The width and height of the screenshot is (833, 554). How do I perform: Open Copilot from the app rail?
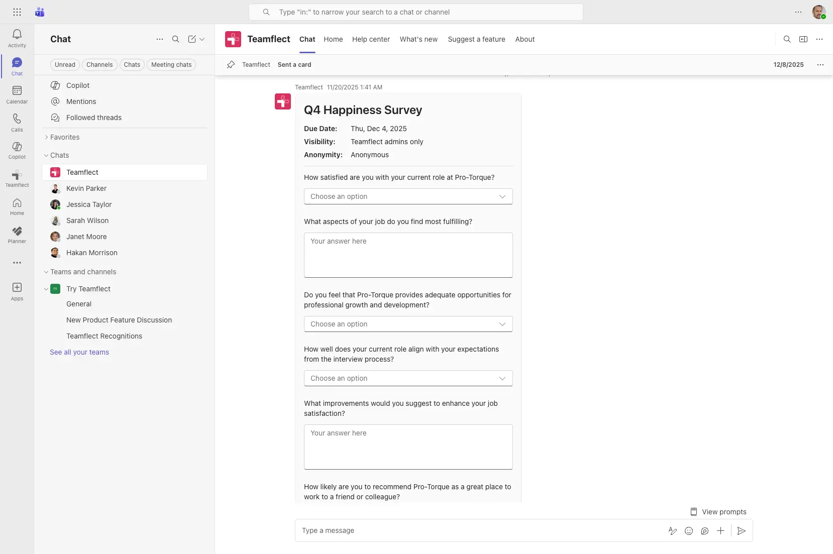(17, 150)
